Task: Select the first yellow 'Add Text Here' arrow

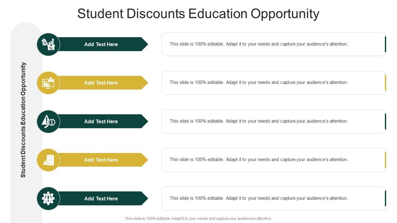Action: (101, 83)
